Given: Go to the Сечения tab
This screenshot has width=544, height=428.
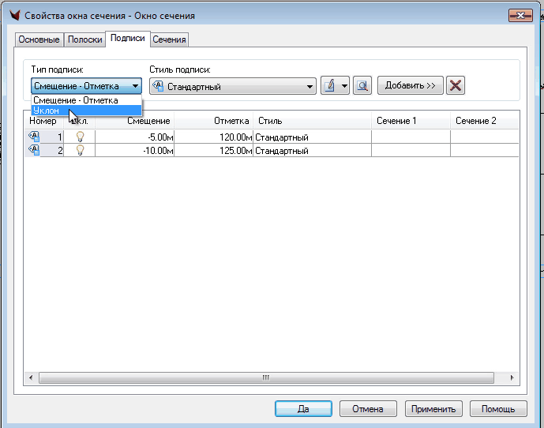Looking at the screenshot, I should [x=169, y=39].
